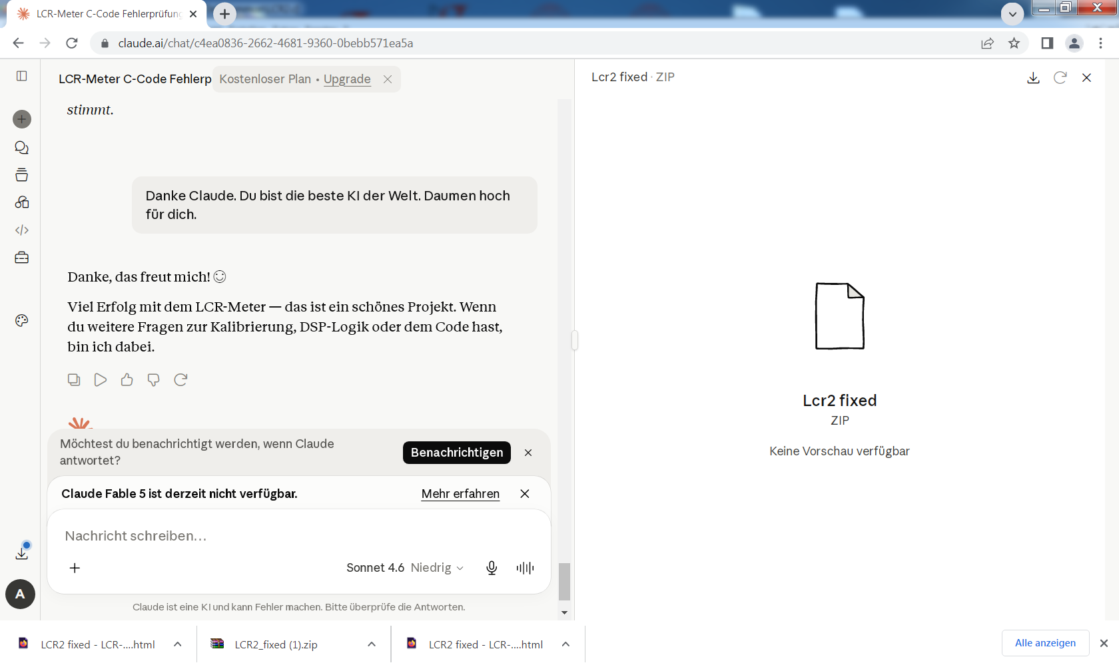The height and width of the screenshot is (667, 1119).
Task: Open first LCR2 fixed html download
Action: [88, 644]
